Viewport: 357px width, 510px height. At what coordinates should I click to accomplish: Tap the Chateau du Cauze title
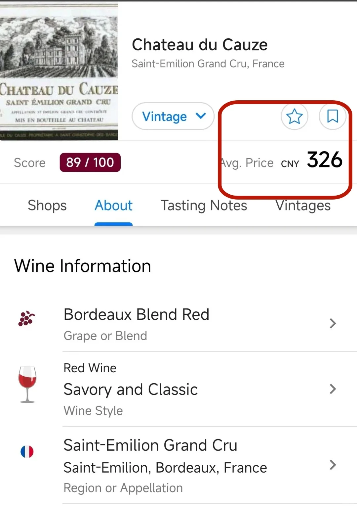tap(200, 45)
